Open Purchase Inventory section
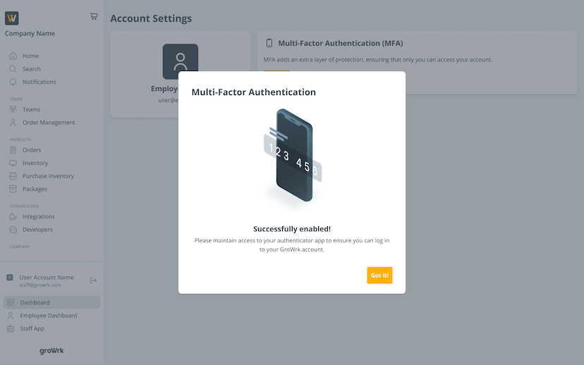The height and width of the screenshot is (365, 584). (48, 176)
